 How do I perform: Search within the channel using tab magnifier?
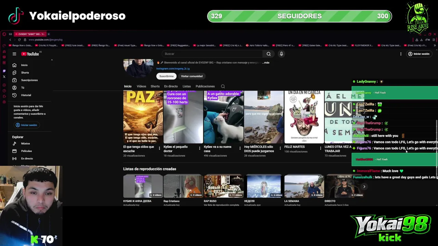(x=223, y=86)
